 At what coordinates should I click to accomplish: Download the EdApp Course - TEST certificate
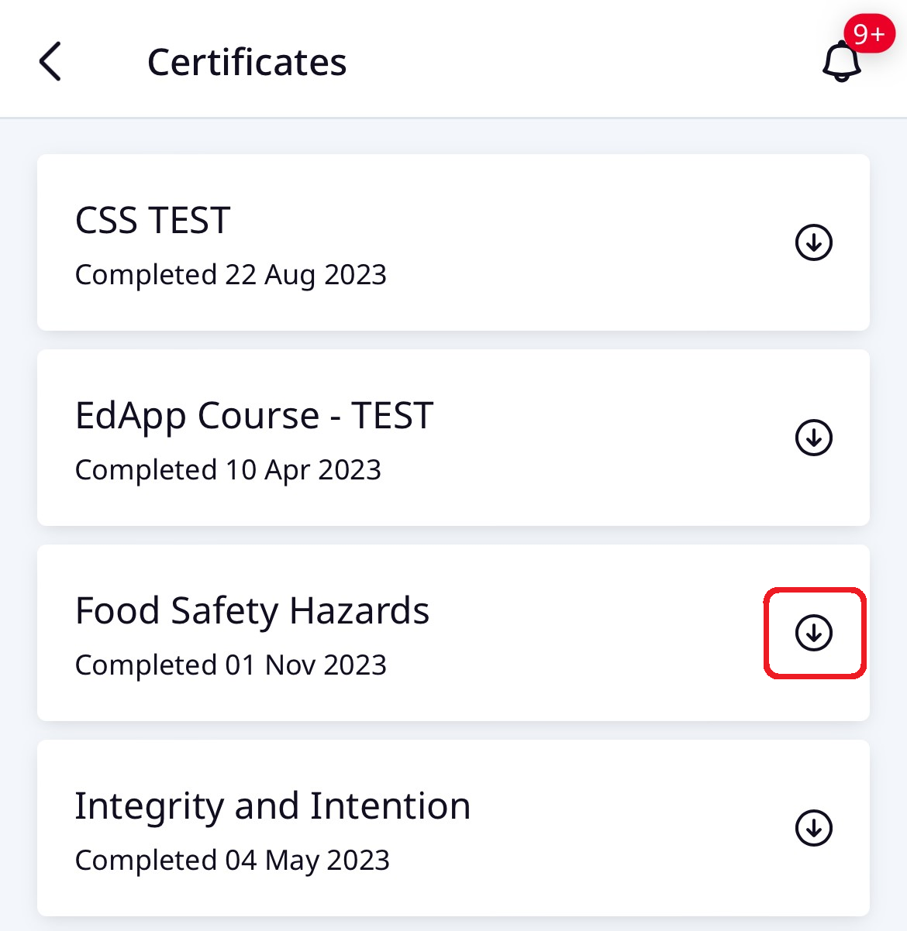tap(813, 438)
